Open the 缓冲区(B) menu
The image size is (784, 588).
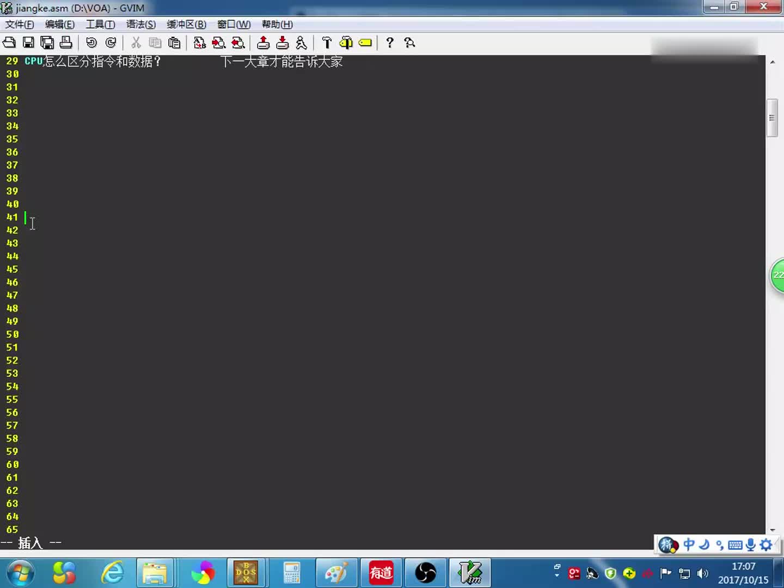186,24
